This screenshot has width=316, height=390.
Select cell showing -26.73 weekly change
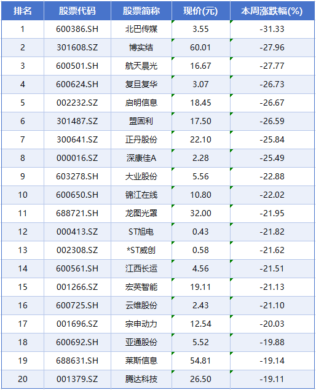pyautogui.click(x=272, y=84)
